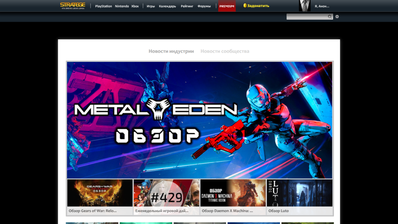This screenshot has width=398, height=224.
Task: Click the Еженедельный игровой дай... title
Action: pos(162,211)
